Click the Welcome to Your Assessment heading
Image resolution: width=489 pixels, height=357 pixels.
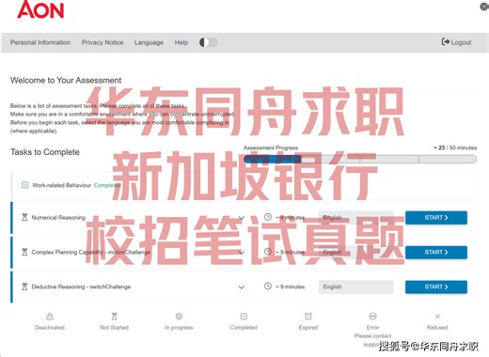66,80
